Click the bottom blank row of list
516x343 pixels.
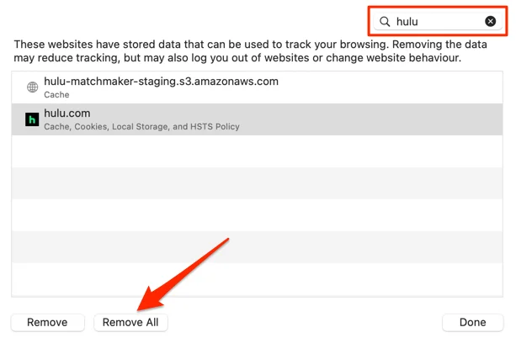(x=257, y=279)
